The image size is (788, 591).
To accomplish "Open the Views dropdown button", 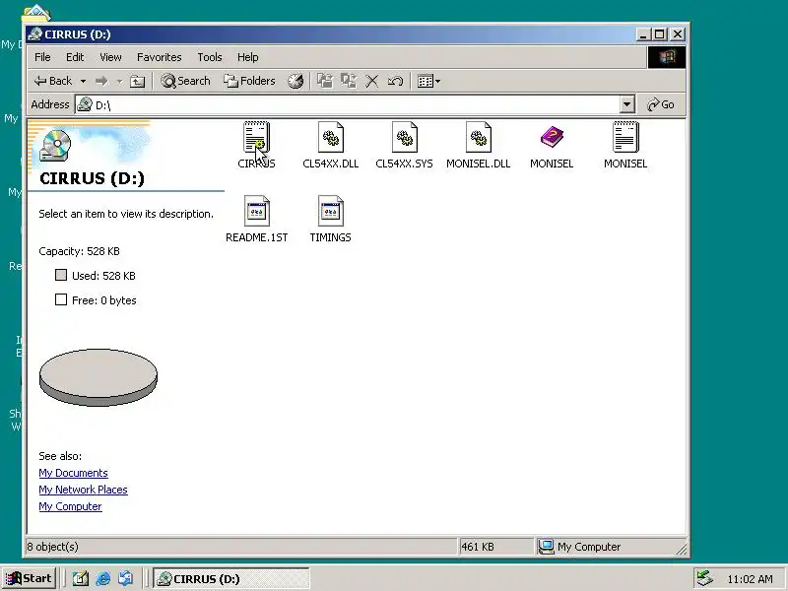I will [x=428, y=81].
